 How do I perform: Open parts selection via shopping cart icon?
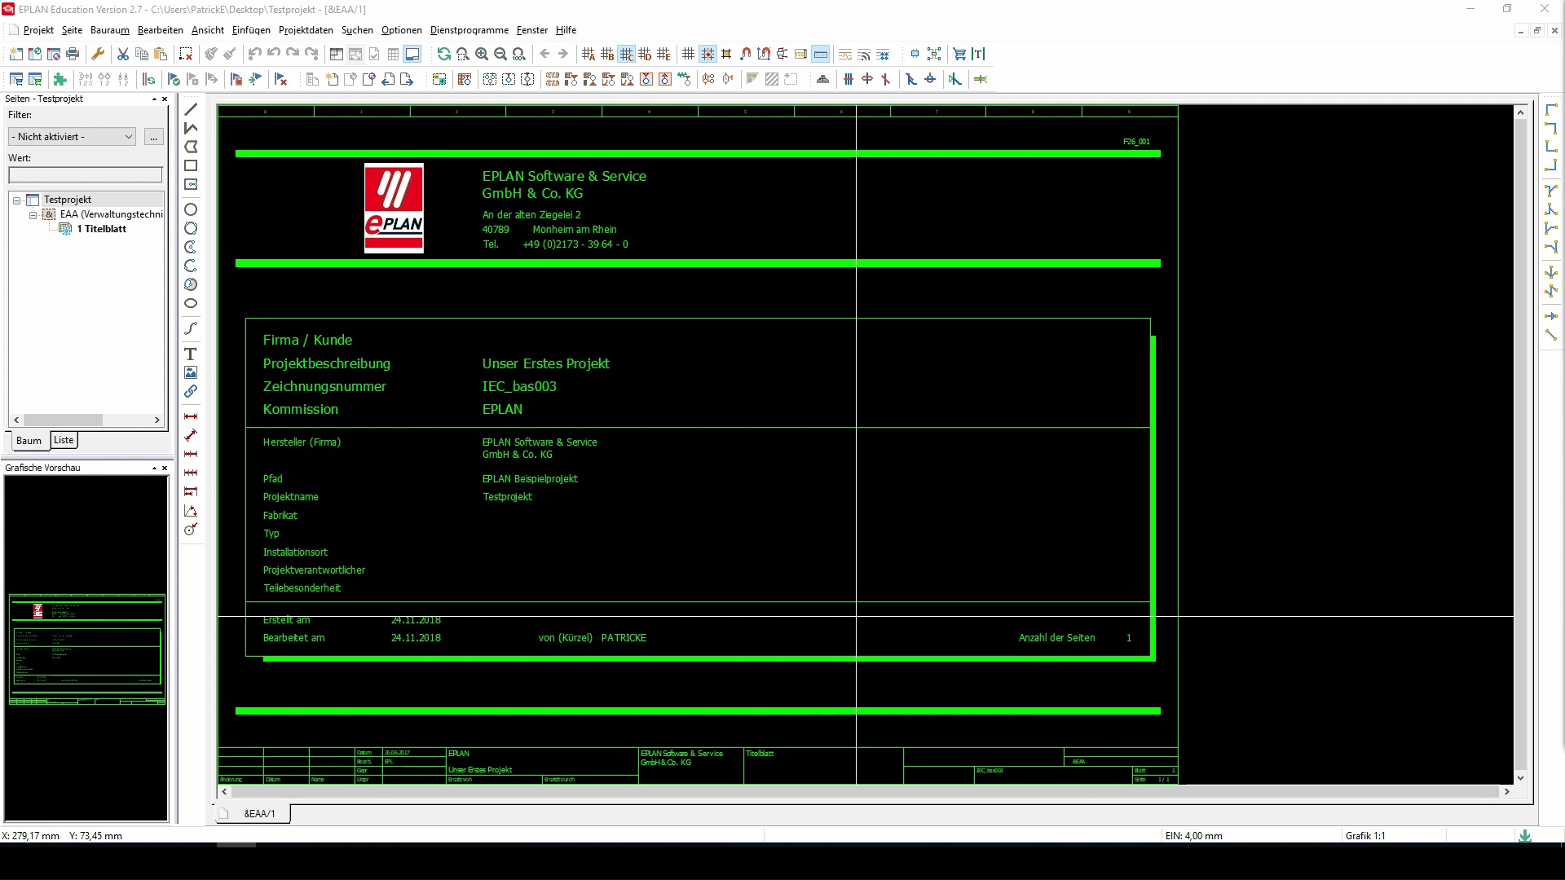click(x=959, y=54)
